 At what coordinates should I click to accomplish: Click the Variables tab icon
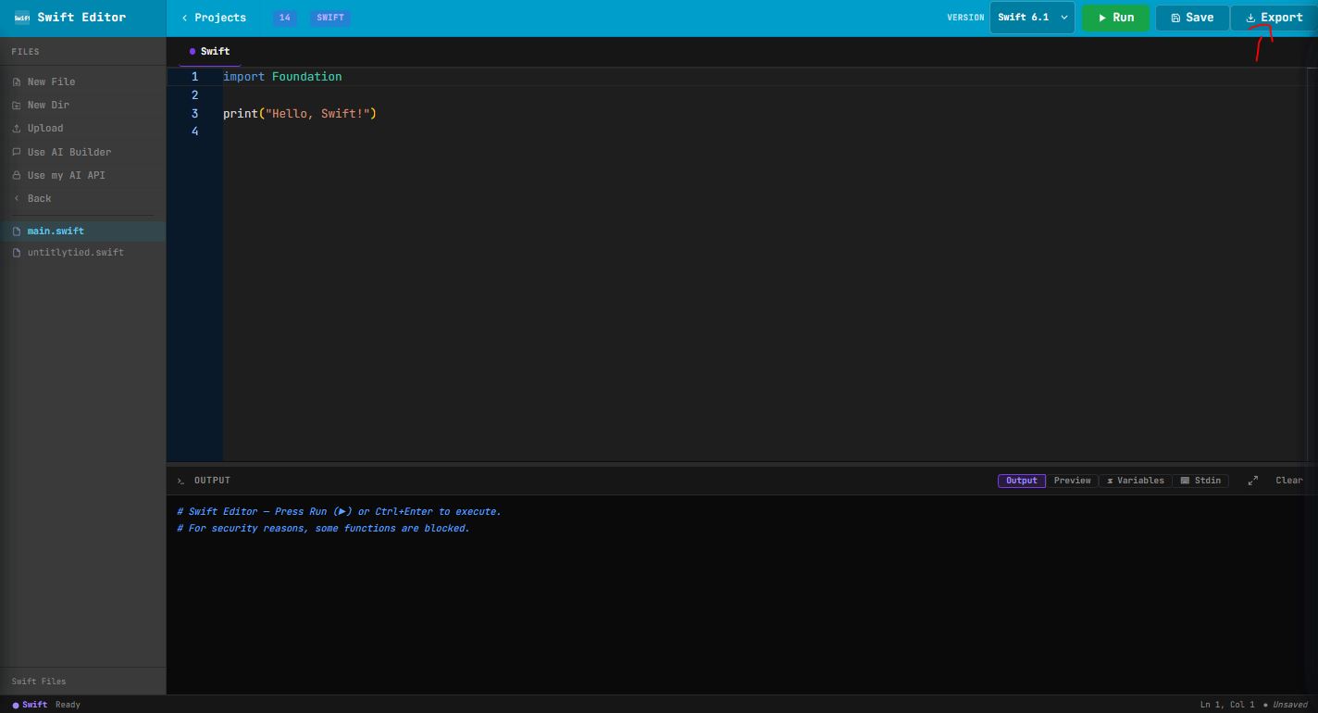[1110, 481]
